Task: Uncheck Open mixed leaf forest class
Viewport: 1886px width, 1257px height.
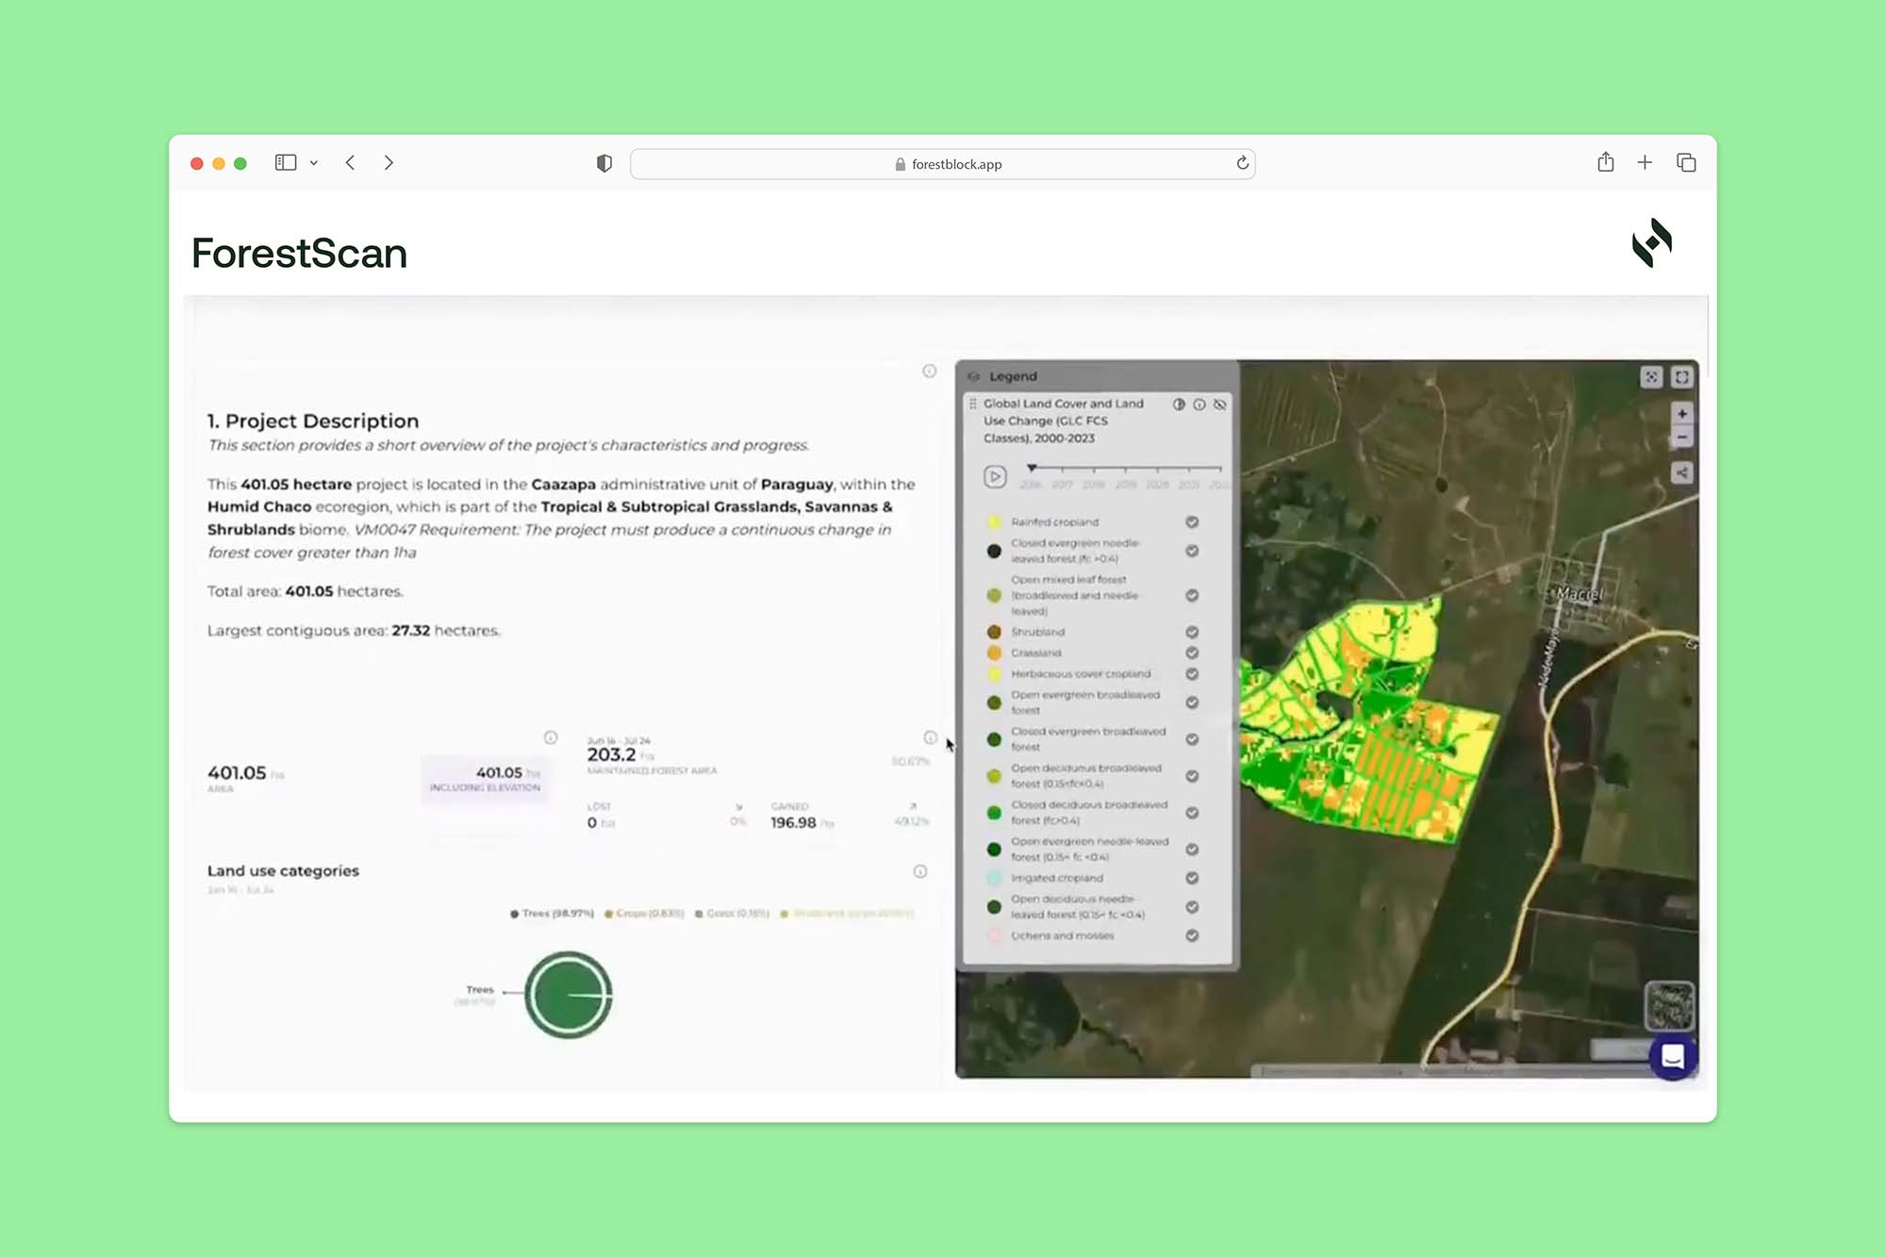Action: 1192,595
